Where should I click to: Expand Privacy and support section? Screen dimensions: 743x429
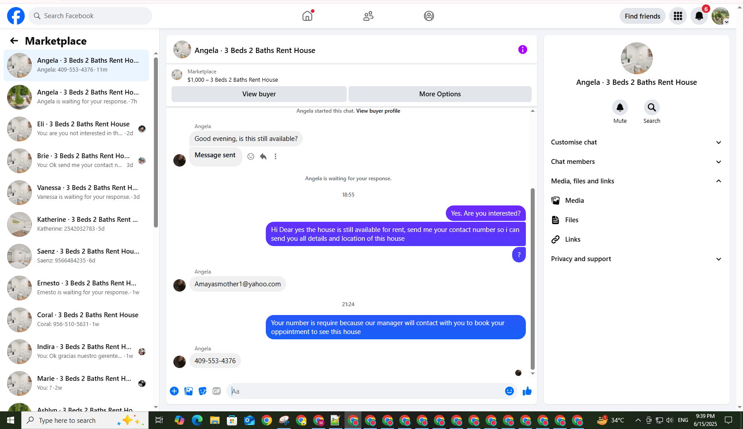point(637,259)
